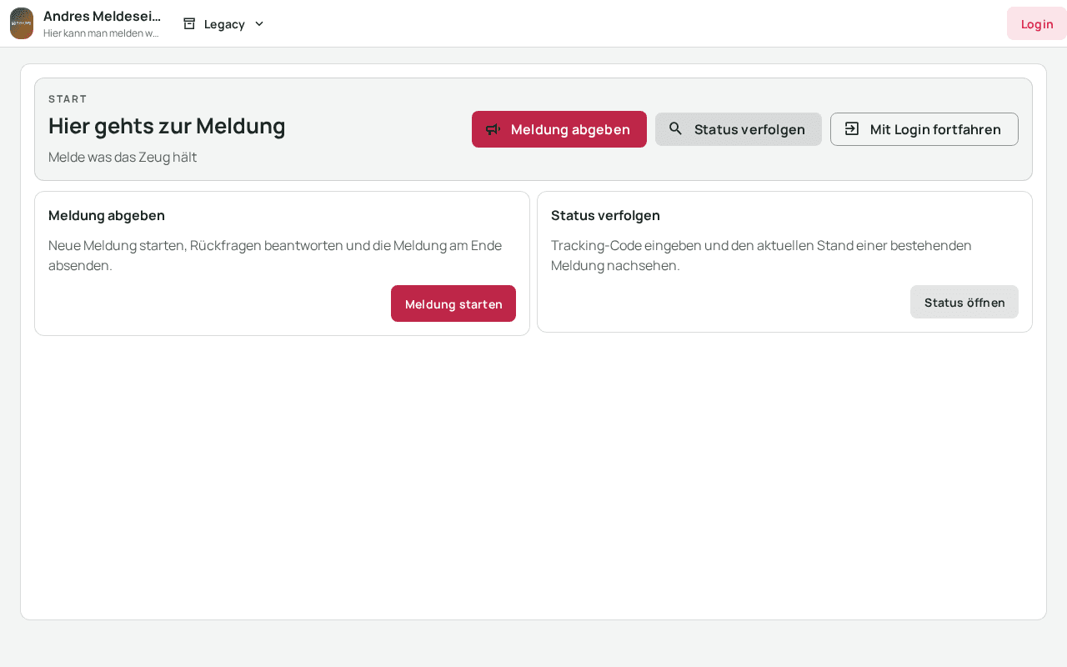Open Status verfolgen in the start banner
This screenshot has height=667, width=1067.
[739, 129]
